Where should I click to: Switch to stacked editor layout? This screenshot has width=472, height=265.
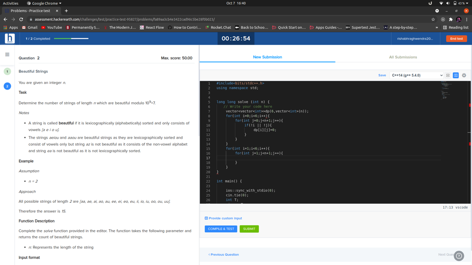pos(448,75)
